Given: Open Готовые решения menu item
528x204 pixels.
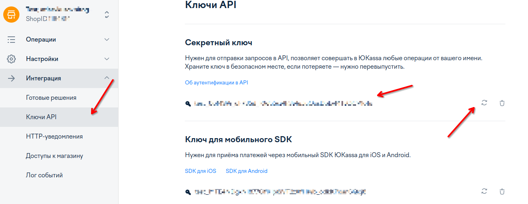Looking at the screenshot, I should tap(51, 98).
